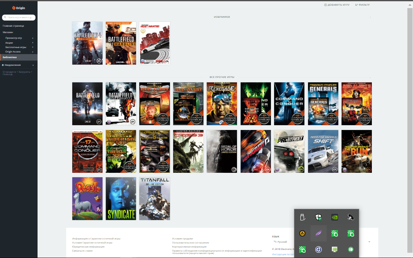Select the Titanfall Deluxe Edition game cover
The width and height of the screenshot is (413, 258).
[155, 198]
